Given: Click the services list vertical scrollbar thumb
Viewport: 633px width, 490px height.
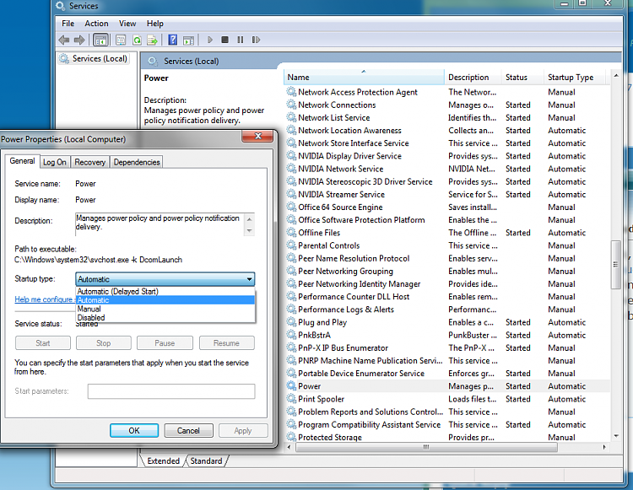Looking at the screenshot, I should pyautogui.click(x=615, y=265).
